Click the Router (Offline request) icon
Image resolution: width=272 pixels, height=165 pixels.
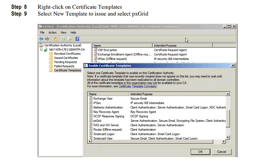91,129
